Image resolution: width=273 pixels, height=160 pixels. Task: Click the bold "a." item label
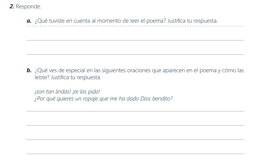coord(29,21)
